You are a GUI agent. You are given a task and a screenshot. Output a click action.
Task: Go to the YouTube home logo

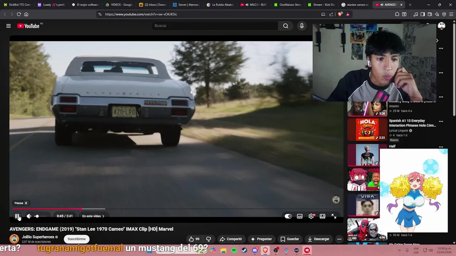[28, 26]
